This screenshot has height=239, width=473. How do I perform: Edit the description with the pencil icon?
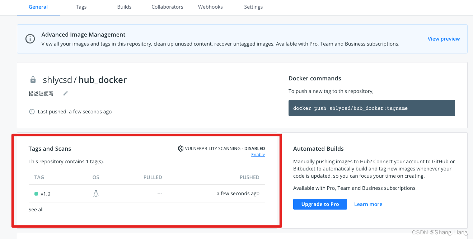pyautogui.click(x=65, y=93)
